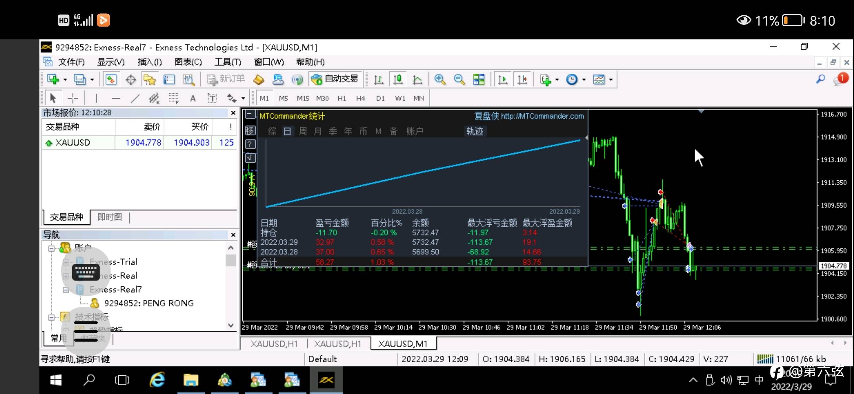Select the trendline drawing tool
Screen dimensions: 854x394
pos(135,98)
